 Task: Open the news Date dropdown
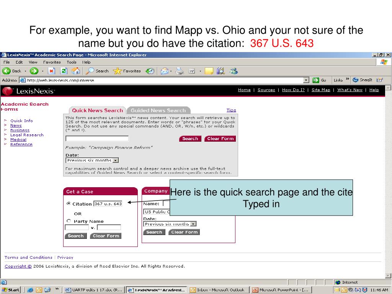[x=92, y=160]
